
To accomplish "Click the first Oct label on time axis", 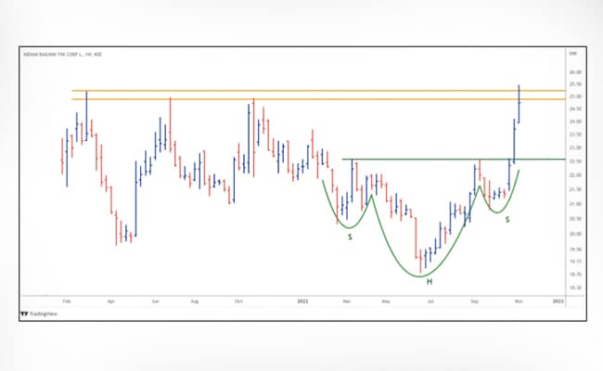I will point(238,301).
